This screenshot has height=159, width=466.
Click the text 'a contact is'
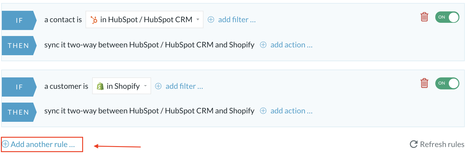point(63,20)
